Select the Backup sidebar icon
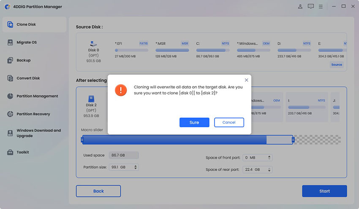The height and width of the screenshot is (209, 359). point(10,60)
